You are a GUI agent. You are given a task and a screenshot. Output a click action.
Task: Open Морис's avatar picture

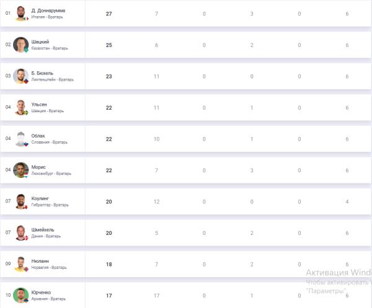coord(21,170)
